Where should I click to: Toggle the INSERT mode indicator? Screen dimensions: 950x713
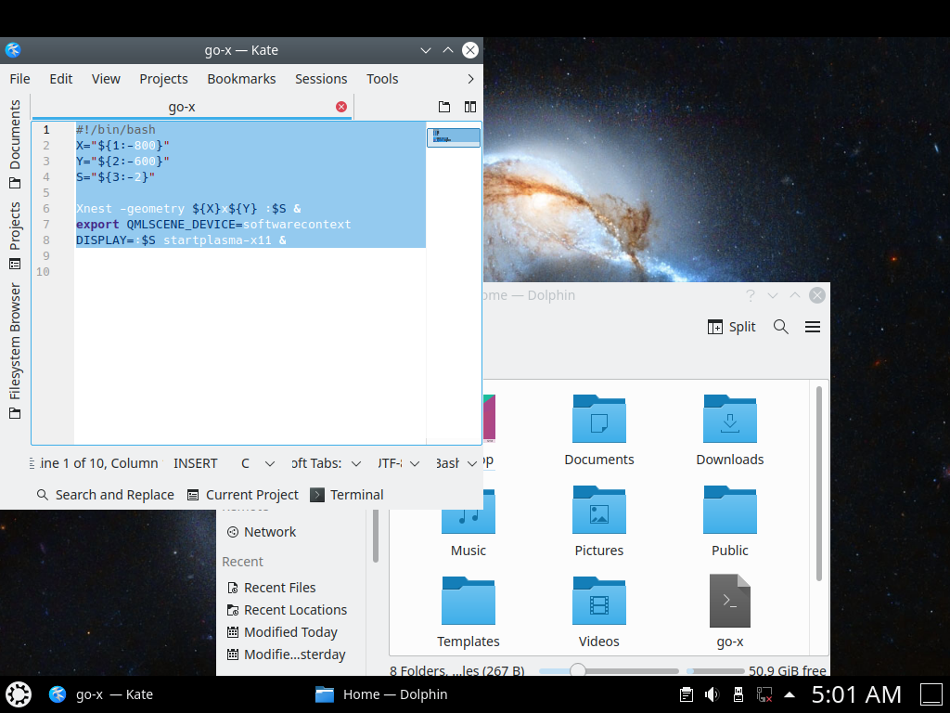click(195, 463)
